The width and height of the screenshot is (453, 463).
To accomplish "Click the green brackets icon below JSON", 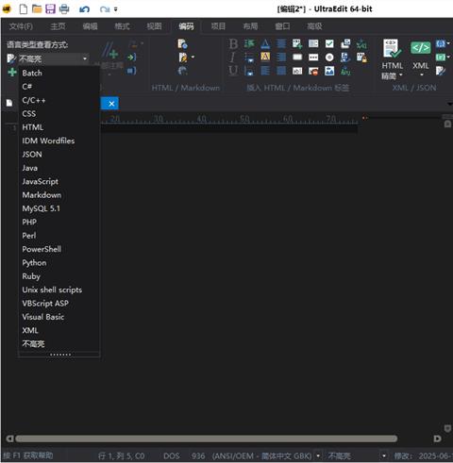I will point(441,57).
